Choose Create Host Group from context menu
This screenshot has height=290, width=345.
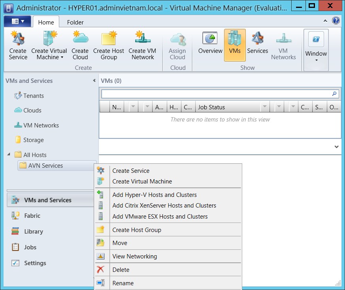pos(168,230)
